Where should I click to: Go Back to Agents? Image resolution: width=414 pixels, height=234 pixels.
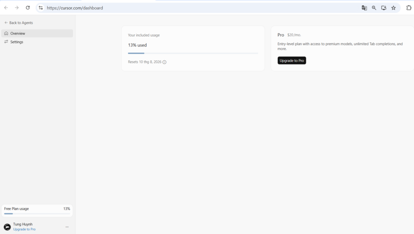19,23
